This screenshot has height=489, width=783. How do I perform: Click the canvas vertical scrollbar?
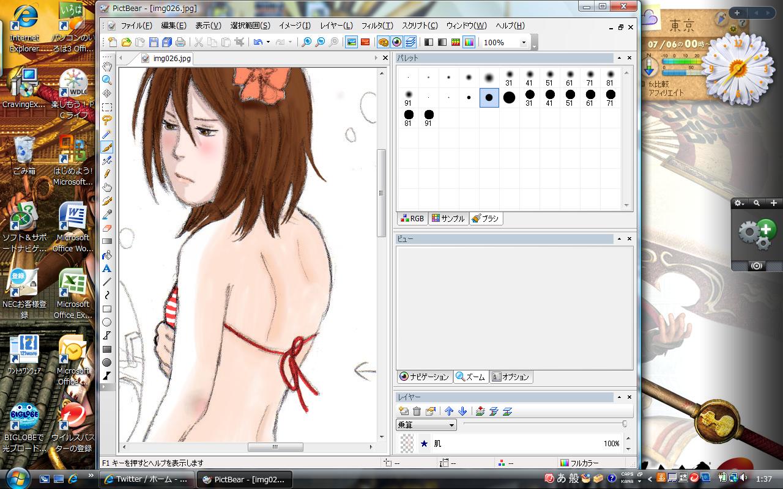pos(382,192)
